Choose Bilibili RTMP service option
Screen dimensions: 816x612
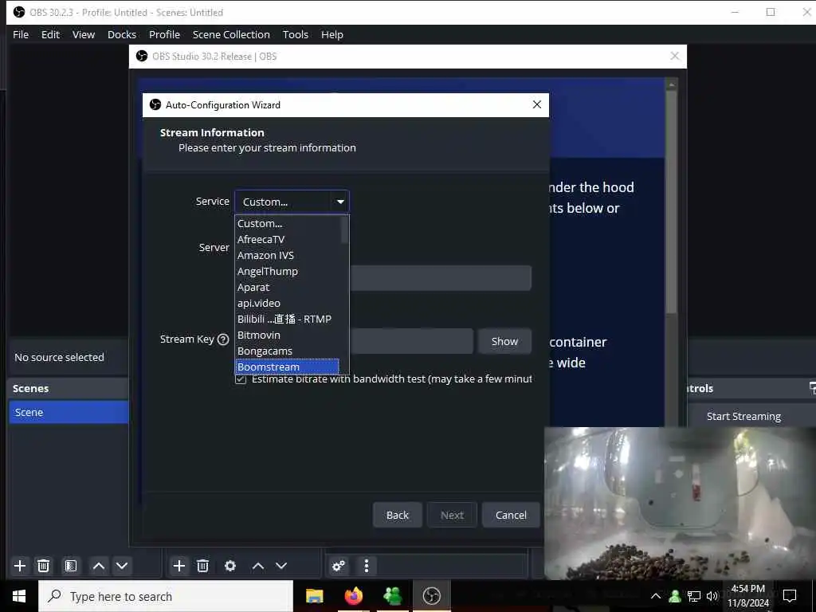pyautogui.click(x=287, y=319)
